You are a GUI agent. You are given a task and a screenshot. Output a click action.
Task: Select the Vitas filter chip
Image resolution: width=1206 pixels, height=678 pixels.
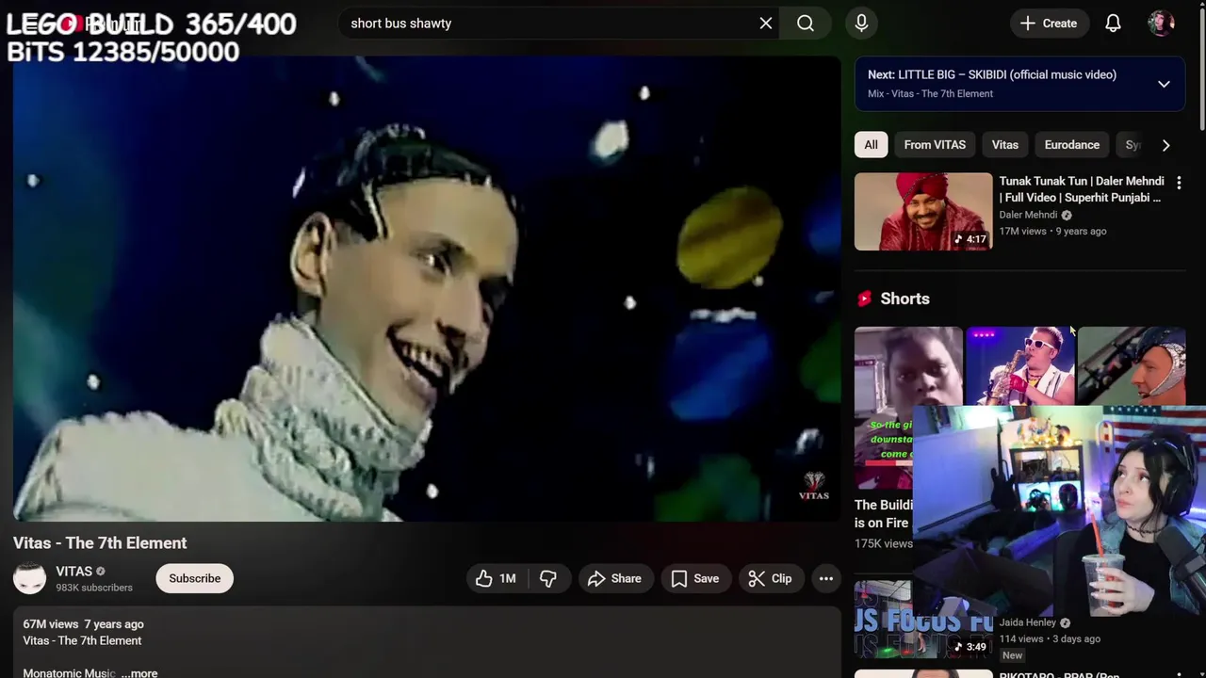pos(1004,145)
